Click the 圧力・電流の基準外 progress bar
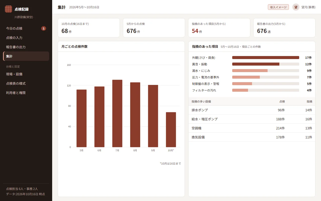321x201 pixels. tap(266, 77)
